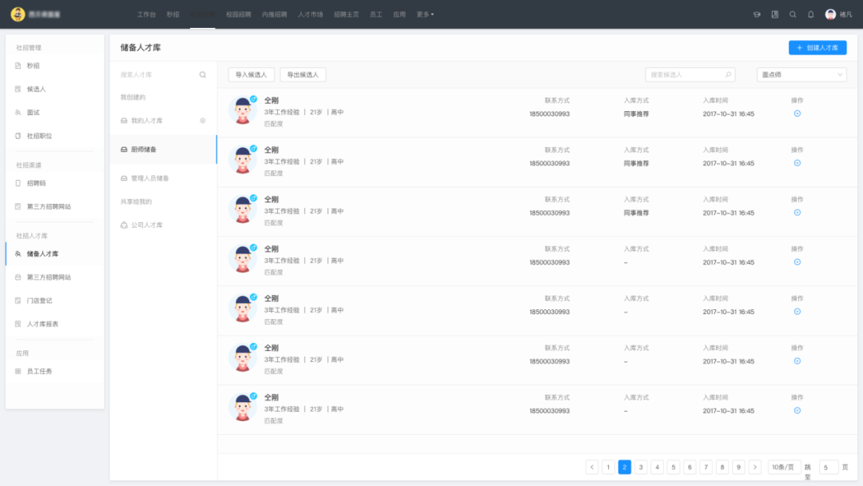
Task: Expand the 更多 menu in top navigation
Action: (x=425, y=14)
